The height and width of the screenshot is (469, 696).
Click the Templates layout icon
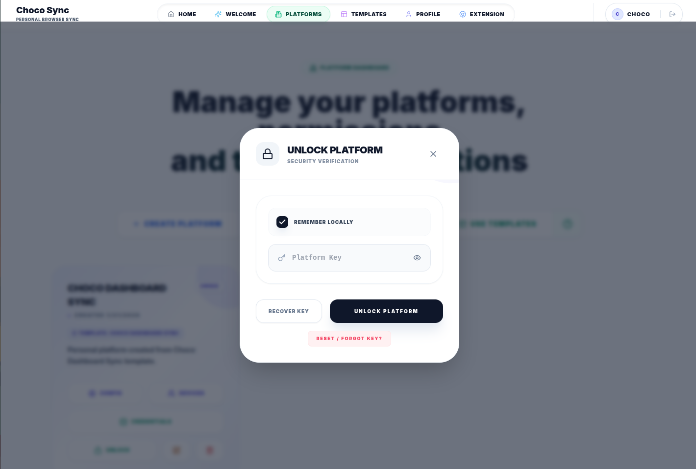[344, 14]
